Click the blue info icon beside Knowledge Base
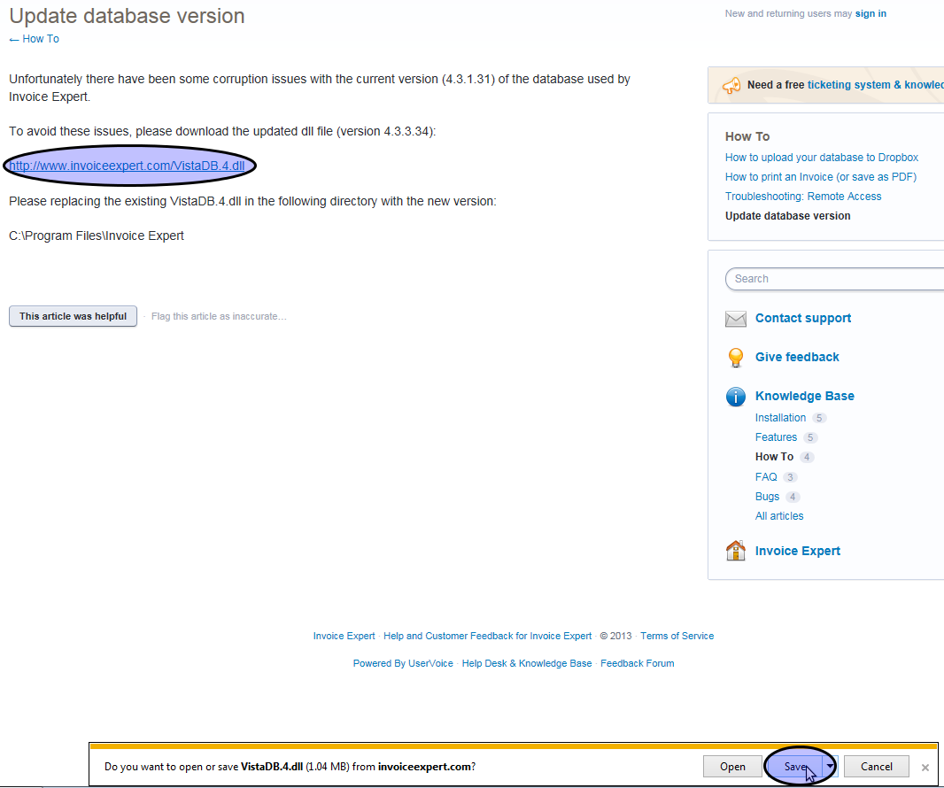The height and width of the screenshot is (788, 944). (x=736, y=397)
